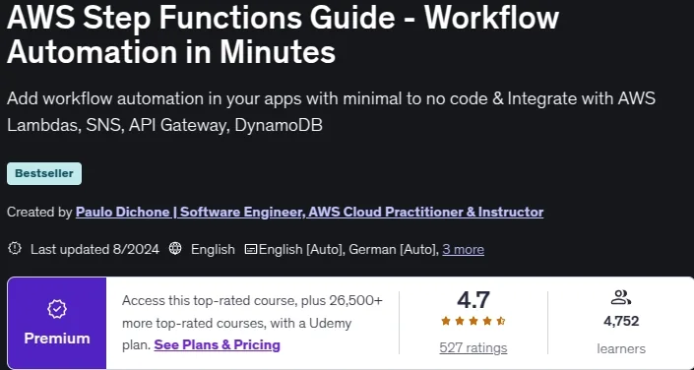This screenshot has width=694, height=370.
Task: Click the Premium checkmark badge icon
Action: click(x=57, y=309)
